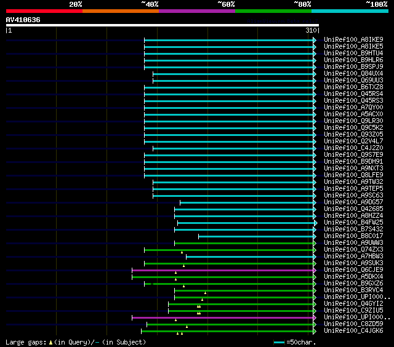The width and height of the screenshot is (394, 347).
Task: Open the UniRef100_A8IKE9 hit
Action: click(x=353, y=39)
